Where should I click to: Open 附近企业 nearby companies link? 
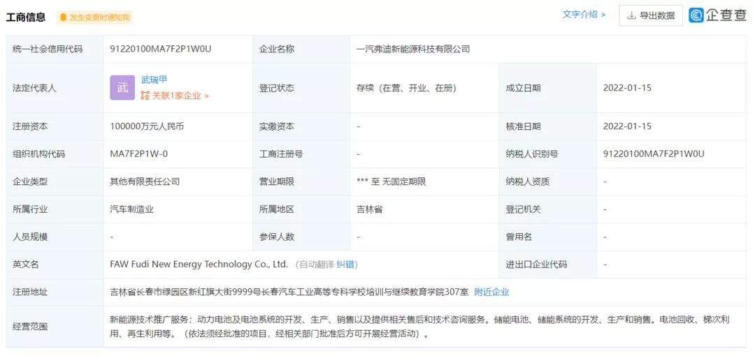click(x=491, y=292)
